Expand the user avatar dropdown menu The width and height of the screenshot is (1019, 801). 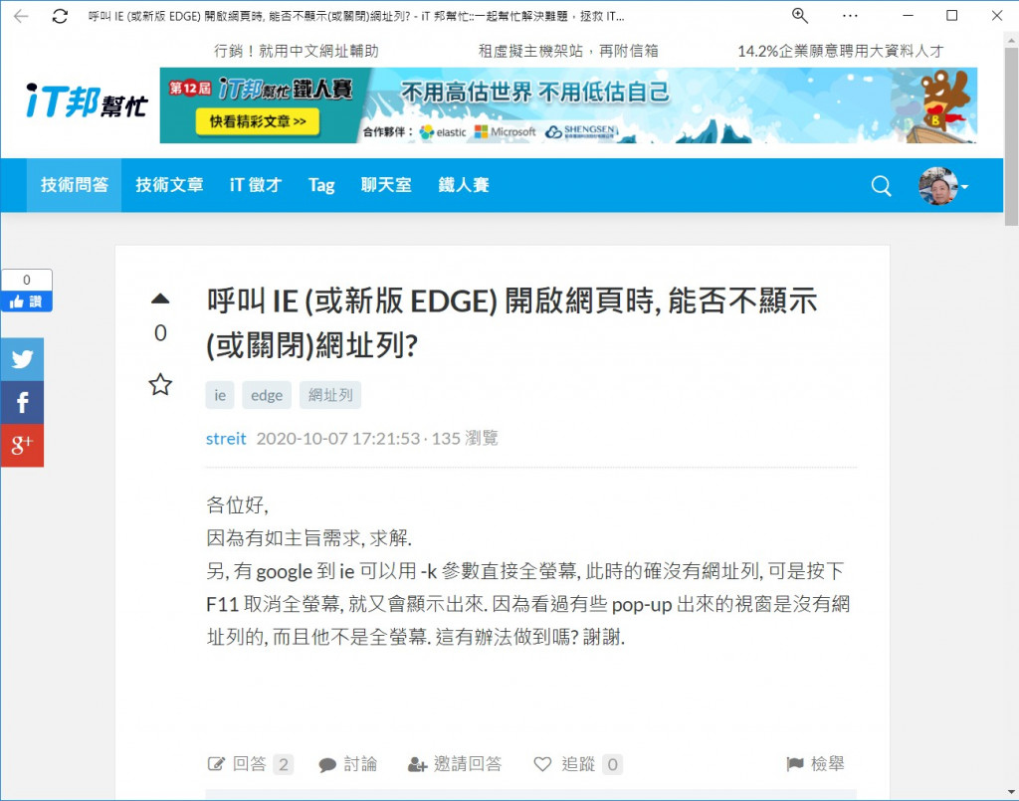coord(943,186)
